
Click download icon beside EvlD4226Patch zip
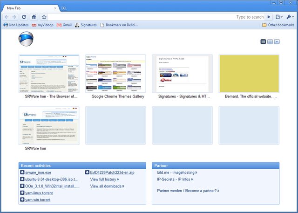(x=87, y=172)
